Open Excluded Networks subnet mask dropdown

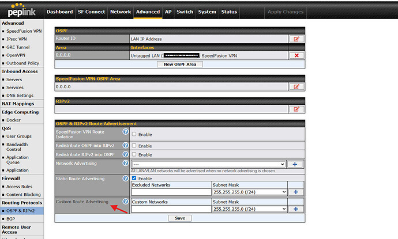(250, 192)
